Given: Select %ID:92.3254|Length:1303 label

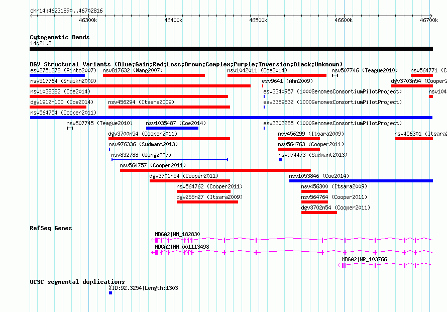Looking at the screenshot, I should [x=144, y=288].
